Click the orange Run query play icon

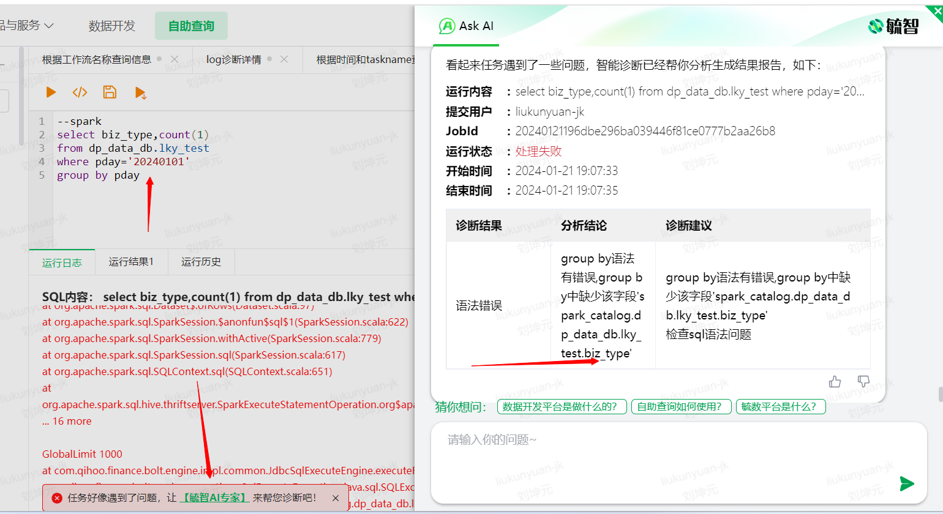pos(51,92)
